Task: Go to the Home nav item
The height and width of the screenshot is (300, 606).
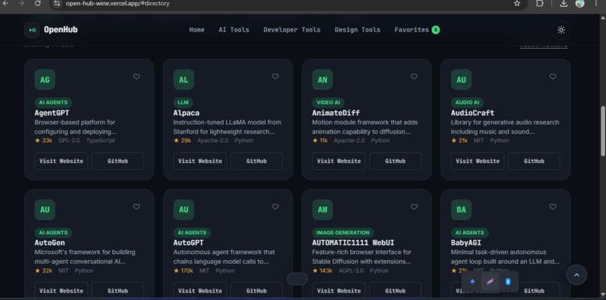Action: [197, 30]
